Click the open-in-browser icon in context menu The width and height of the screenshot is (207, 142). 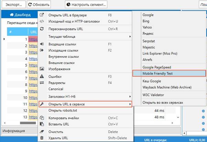pos(42,15)
